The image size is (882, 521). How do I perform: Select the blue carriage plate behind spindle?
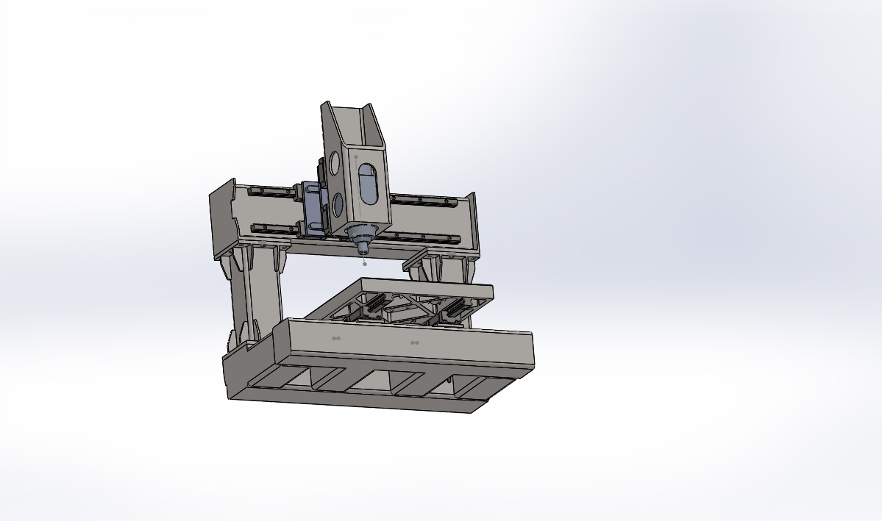click(315, 213)
